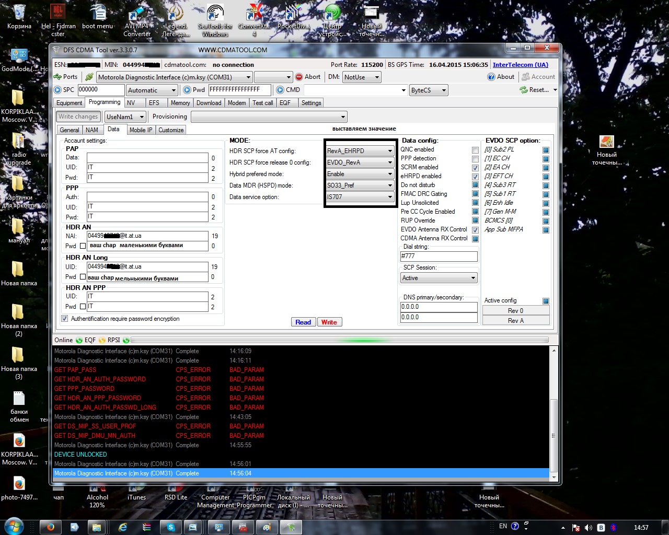Open Firefox from the taskbar

tap(50, 527)
